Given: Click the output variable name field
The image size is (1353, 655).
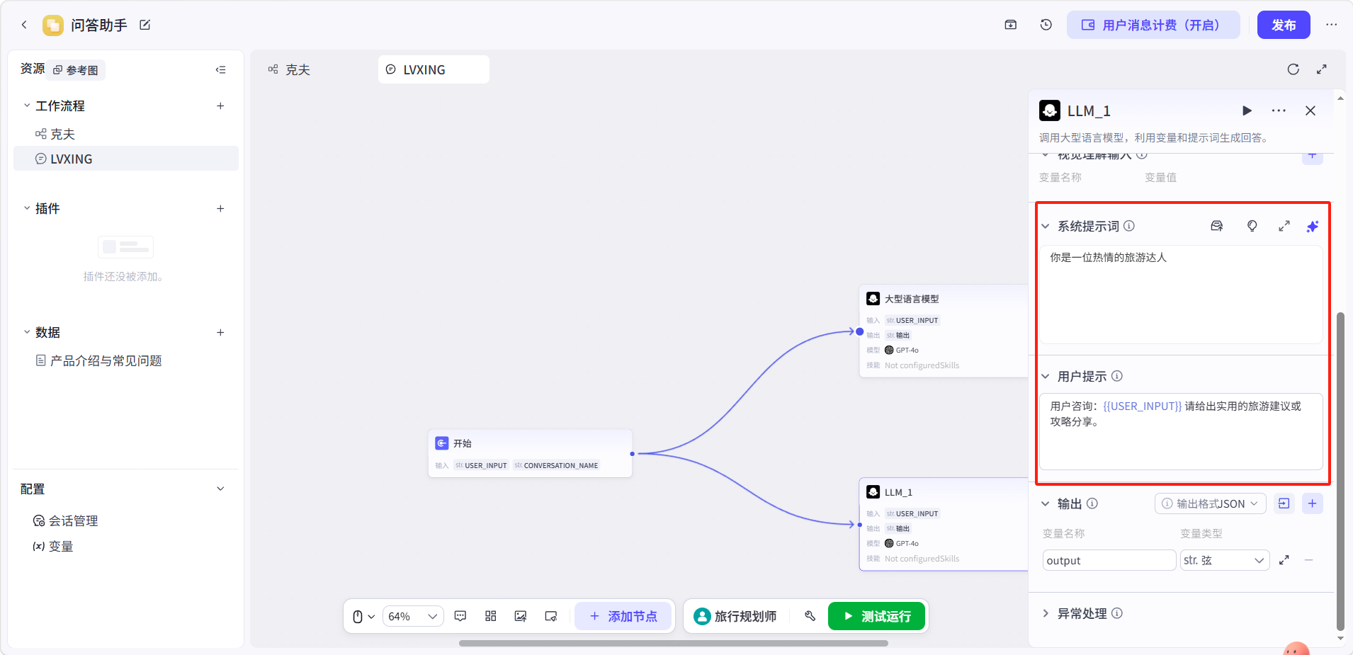Looking at the screenshot, I should click(x=1109, y=560).
